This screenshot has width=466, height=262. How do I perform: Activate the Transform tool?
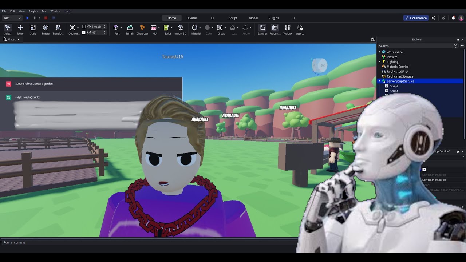(x=58, y=29)
